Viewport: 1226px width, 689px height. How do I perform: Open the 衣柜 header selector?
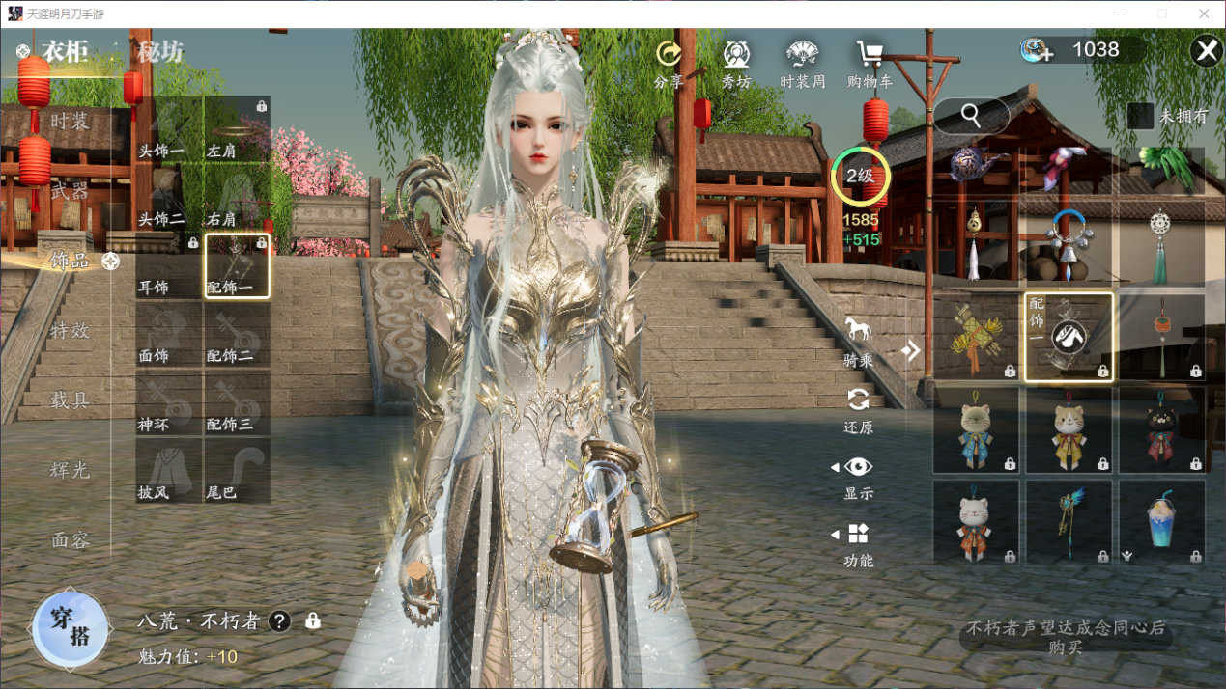point(54,50)
